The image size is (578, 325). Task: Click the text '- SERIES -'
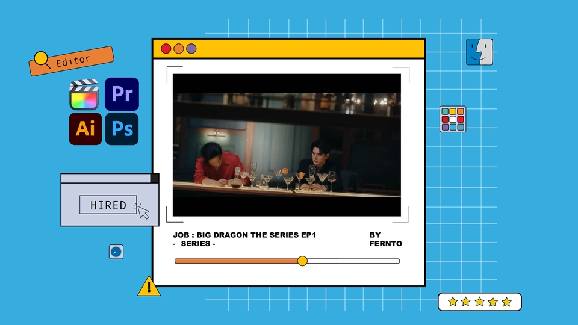click(x=194, y=244)
